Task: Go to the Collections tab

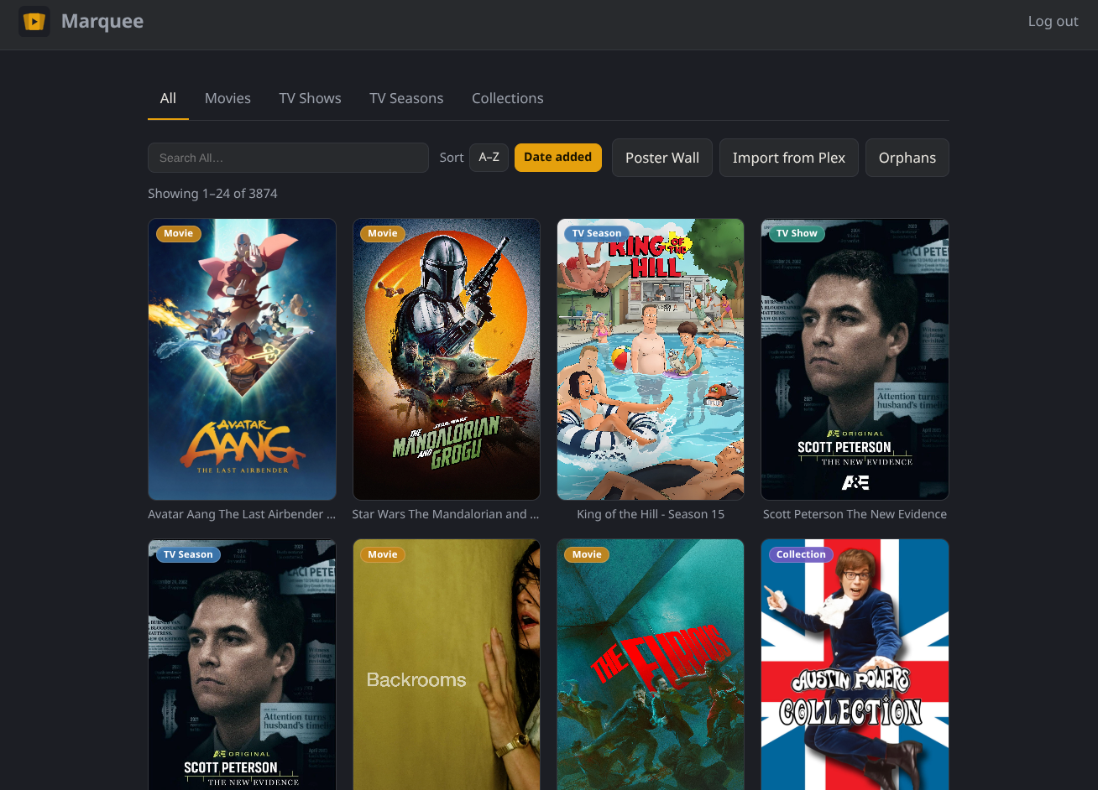Action: click(x=507, y=98)
